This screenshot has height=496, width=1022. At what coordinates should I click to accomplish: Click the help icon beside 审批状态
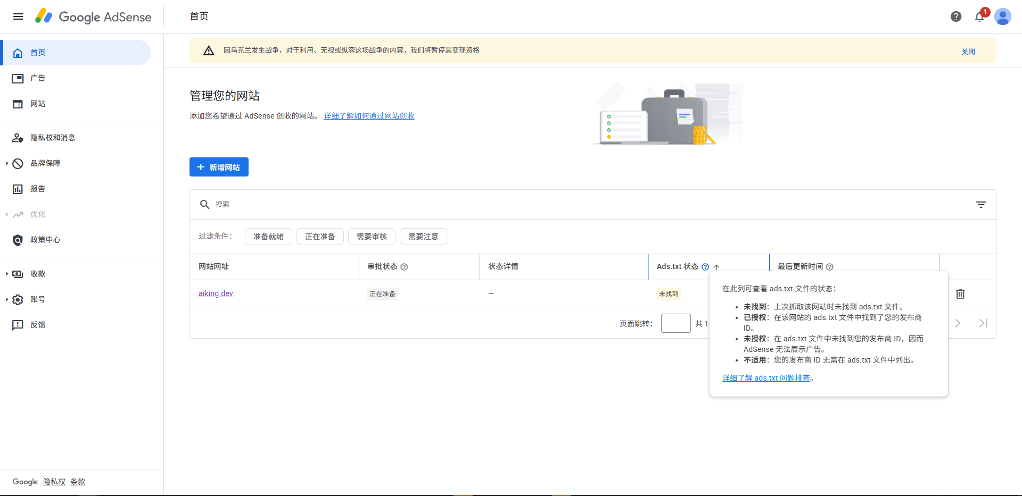click(404, 267)
